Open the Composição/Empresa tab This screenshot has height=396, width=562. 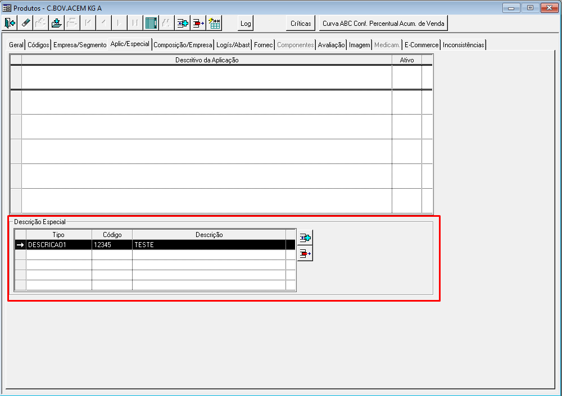183,45
